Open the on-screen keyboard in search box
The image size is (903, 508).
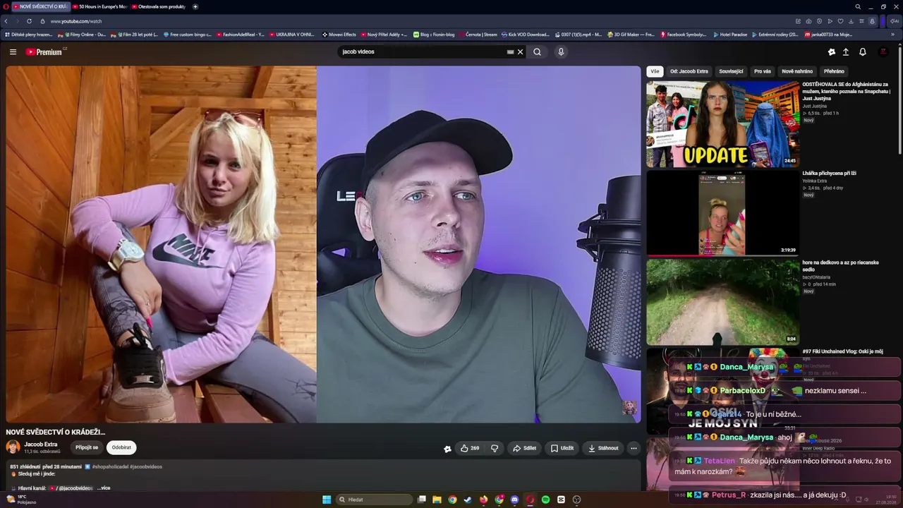coord(510,52)
